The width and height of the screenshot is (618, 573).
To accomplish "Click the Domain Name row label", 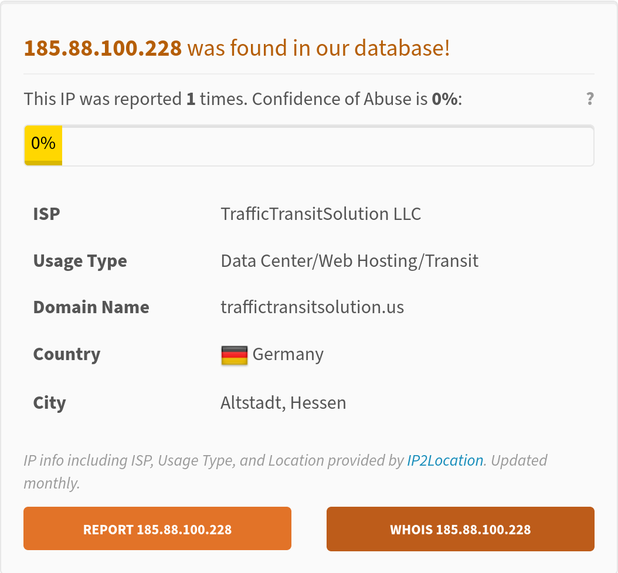I will coord(91,307).
